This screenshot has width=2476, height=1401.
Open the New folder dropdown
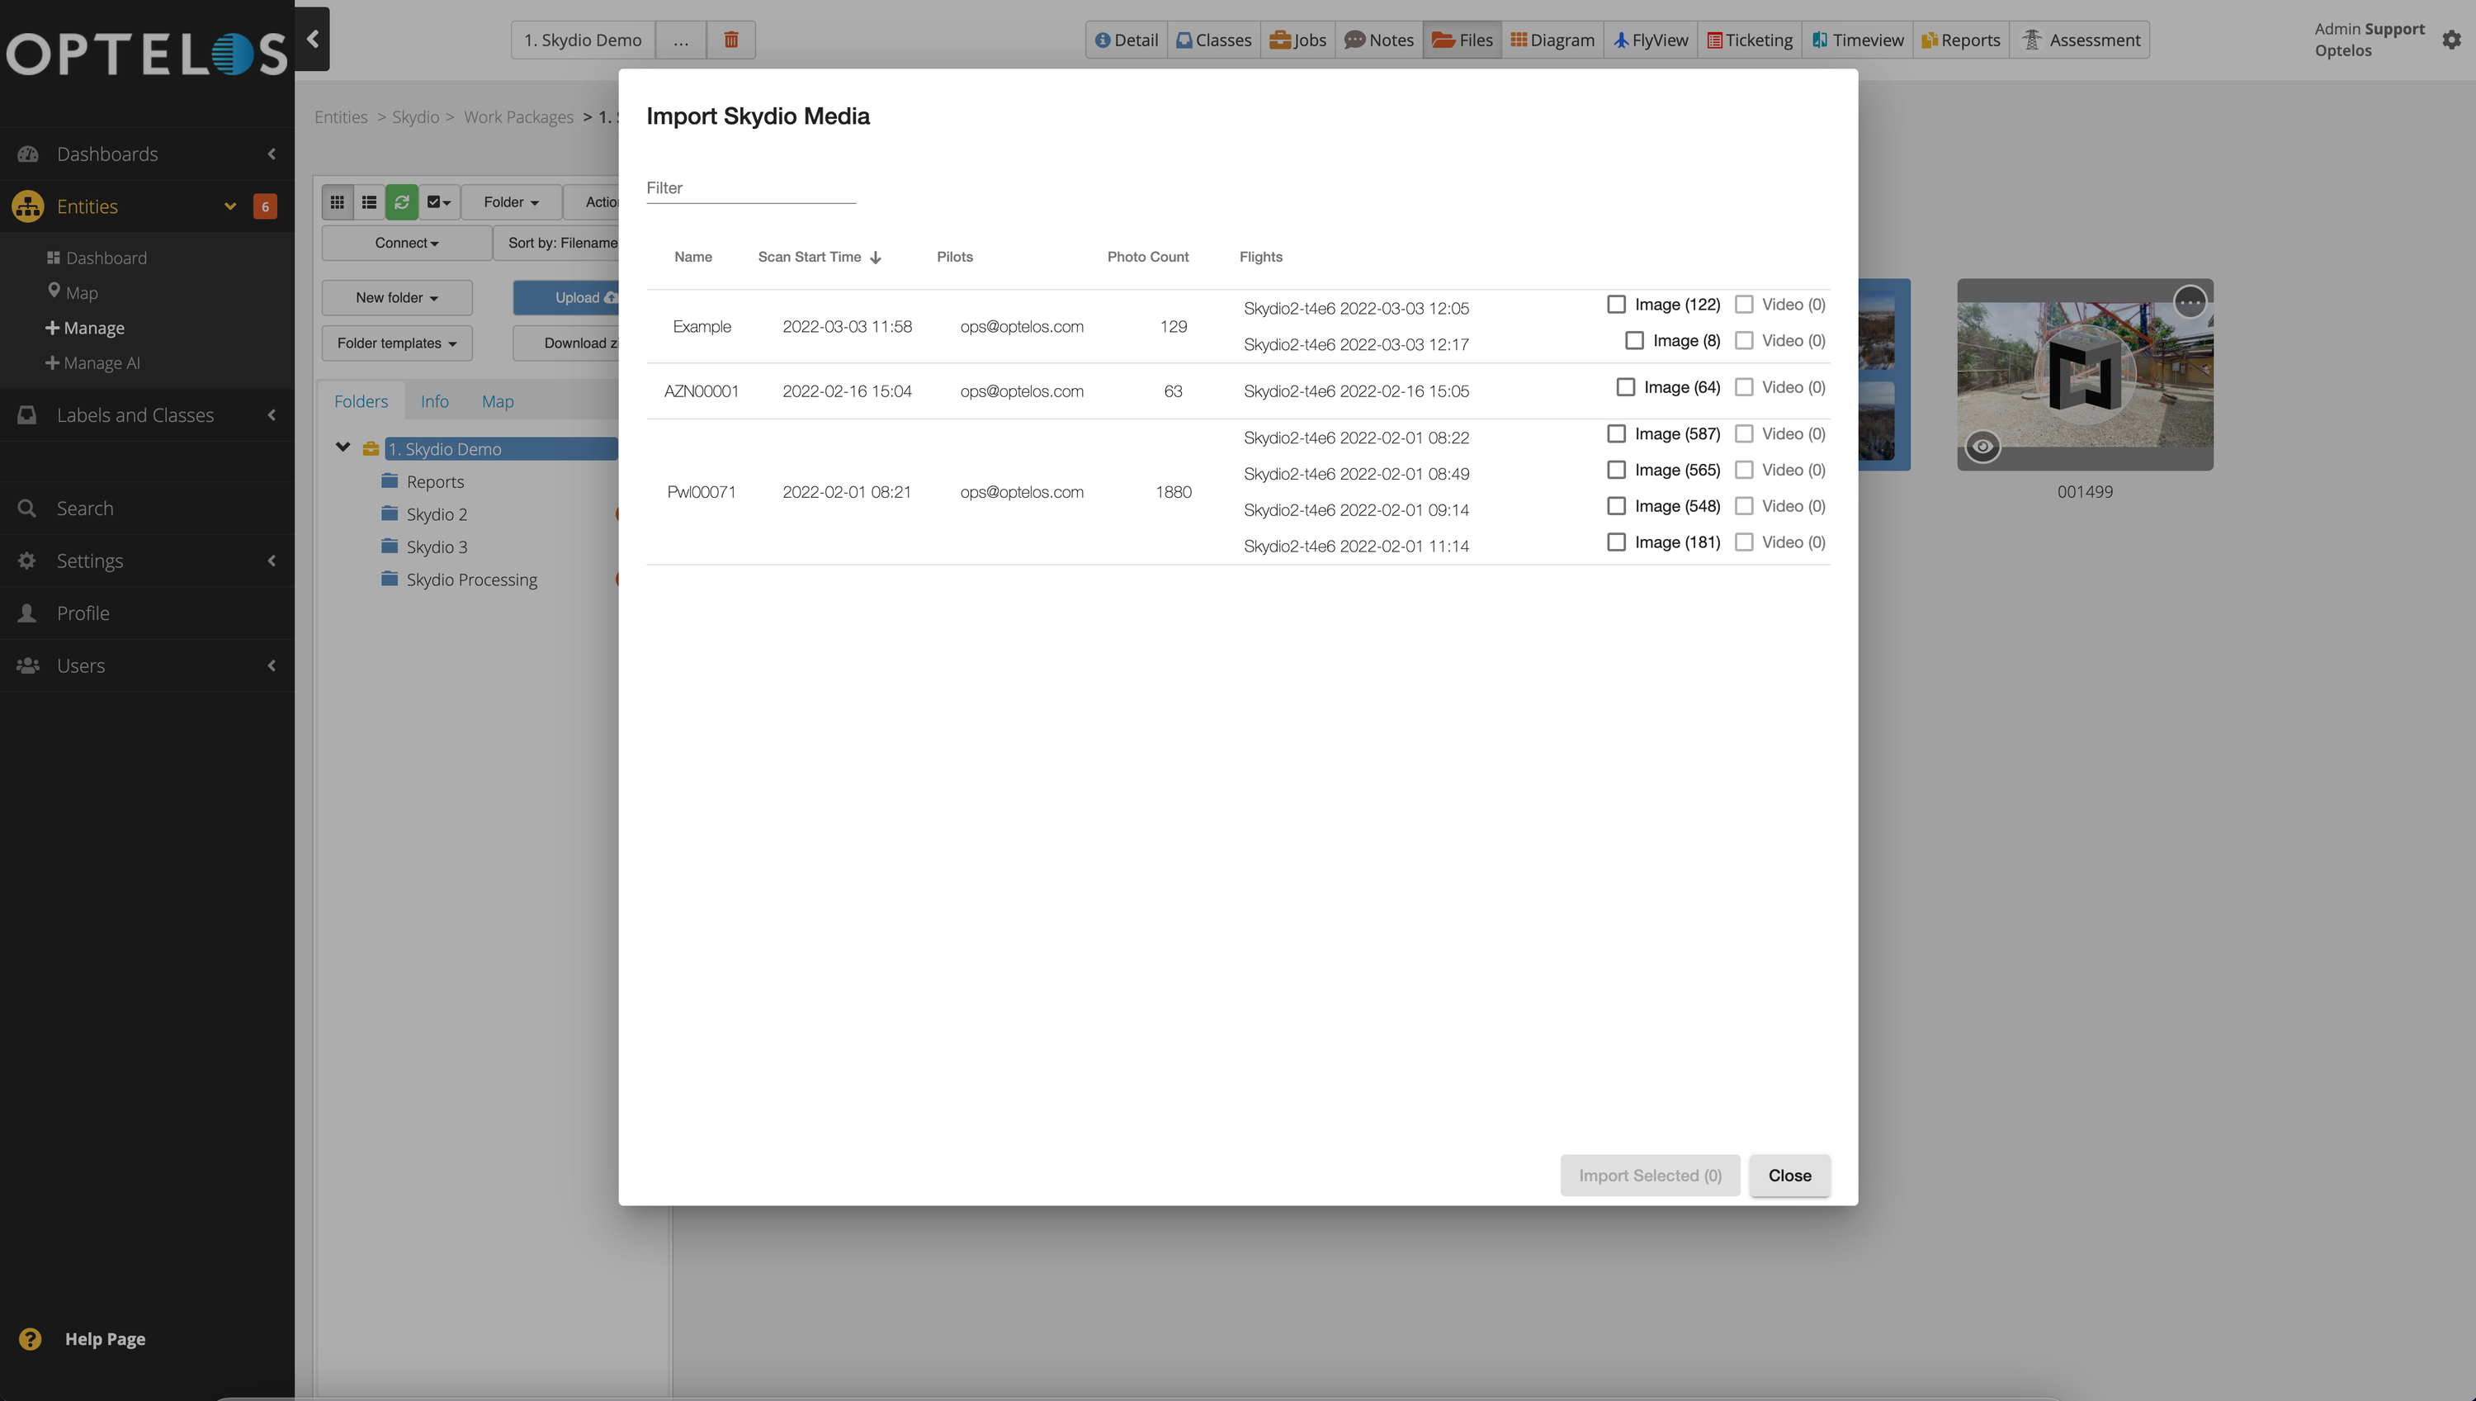click(396, 297)
